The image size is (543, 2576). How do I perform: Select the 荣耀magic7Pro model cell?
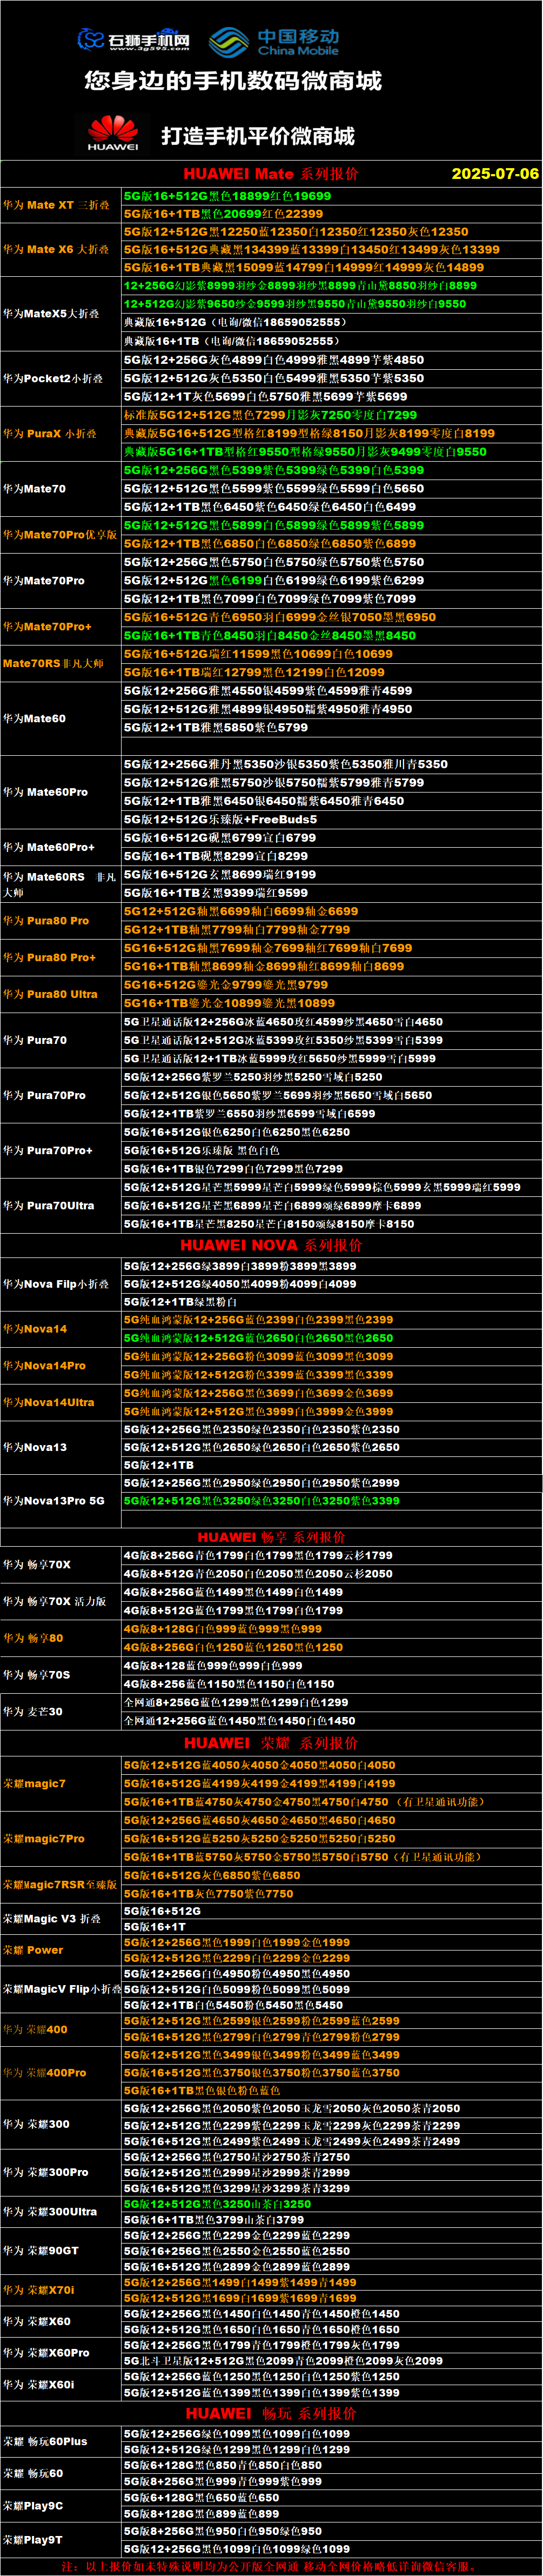click(x=61, y=1838)
